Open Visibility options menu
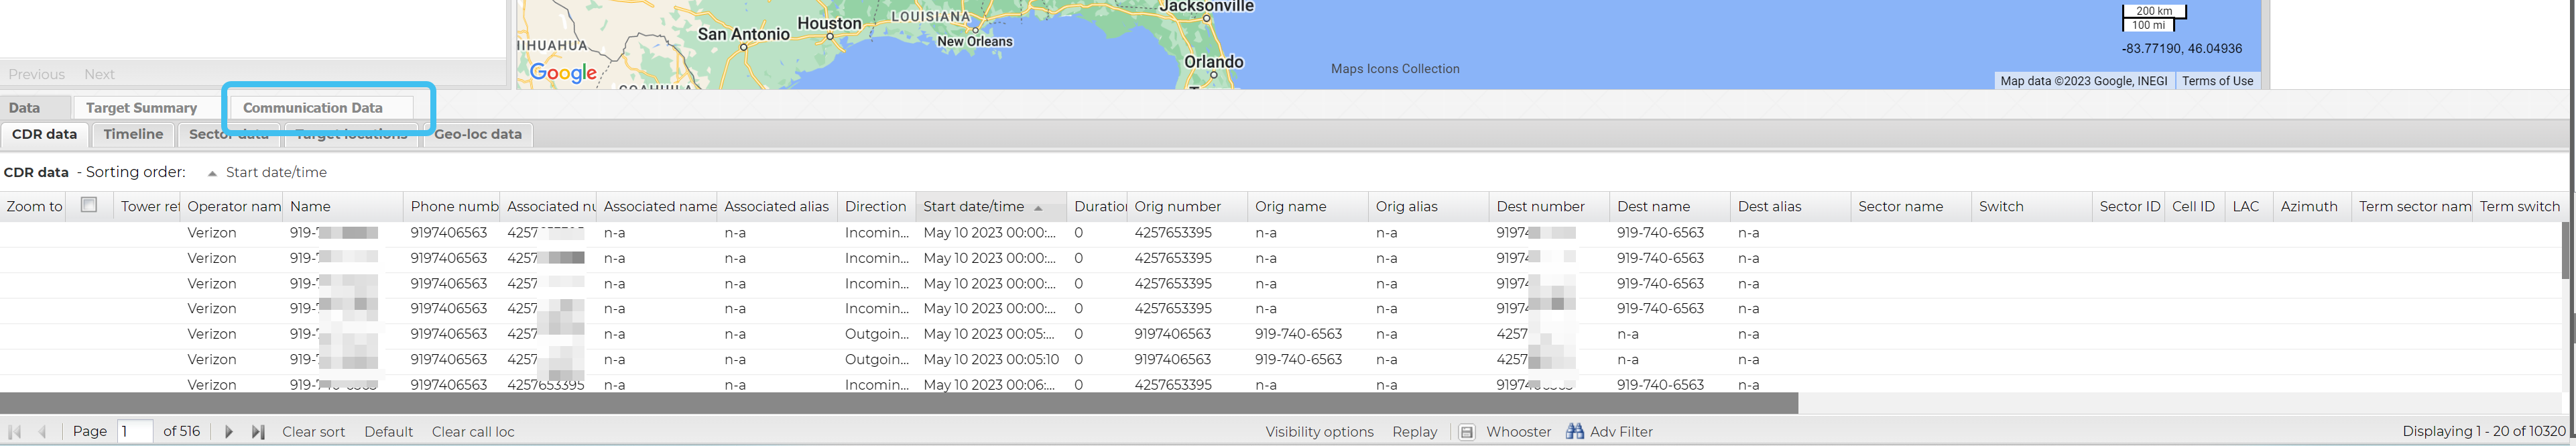2576x446 pixels. tap(1318, 432)
